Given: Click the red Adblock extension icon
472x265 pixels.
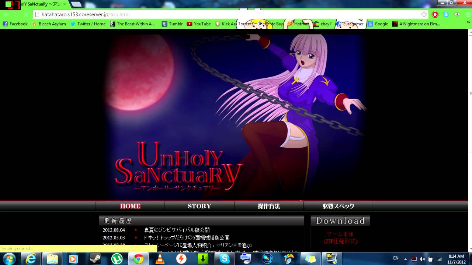Looking at the screenshot, I should (435, 14).
